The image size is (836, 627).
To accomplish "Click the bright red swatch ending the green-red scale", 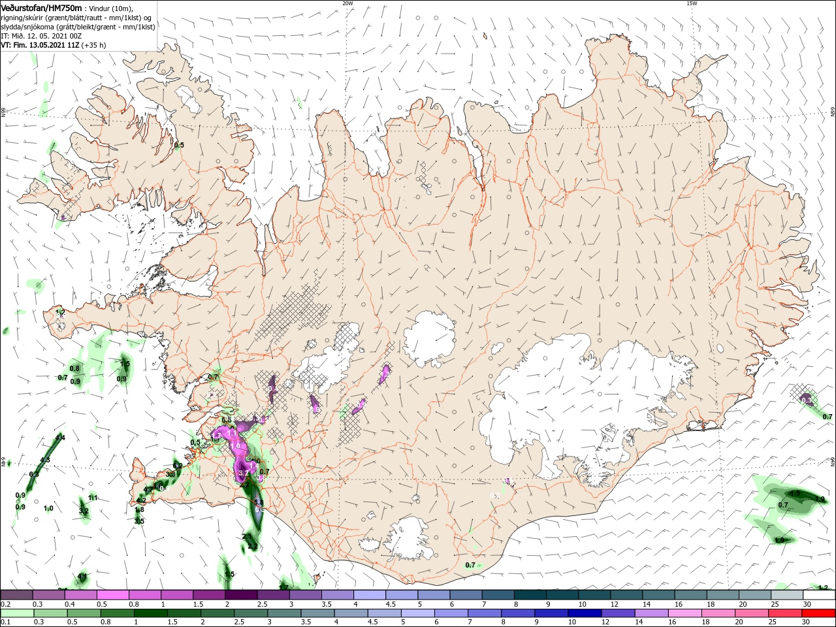I will coord(818,613).
